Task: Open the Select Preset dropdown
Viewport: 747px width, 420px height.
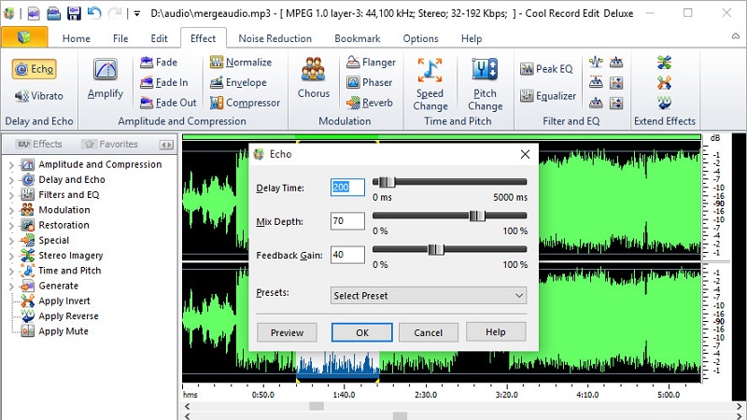Action: pyautogui.click(x=429, y=295)
